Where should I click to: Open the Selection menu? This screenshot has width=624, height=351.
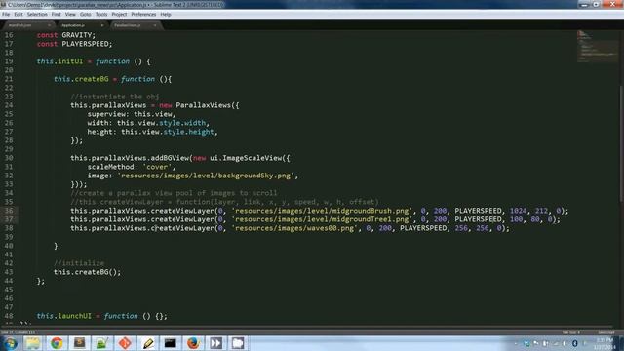(37, 15)
